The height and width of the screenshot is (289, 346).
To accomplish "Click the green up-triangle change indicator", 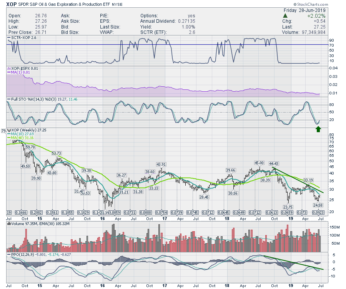I will pyautogui.click(x=285, y=16).
